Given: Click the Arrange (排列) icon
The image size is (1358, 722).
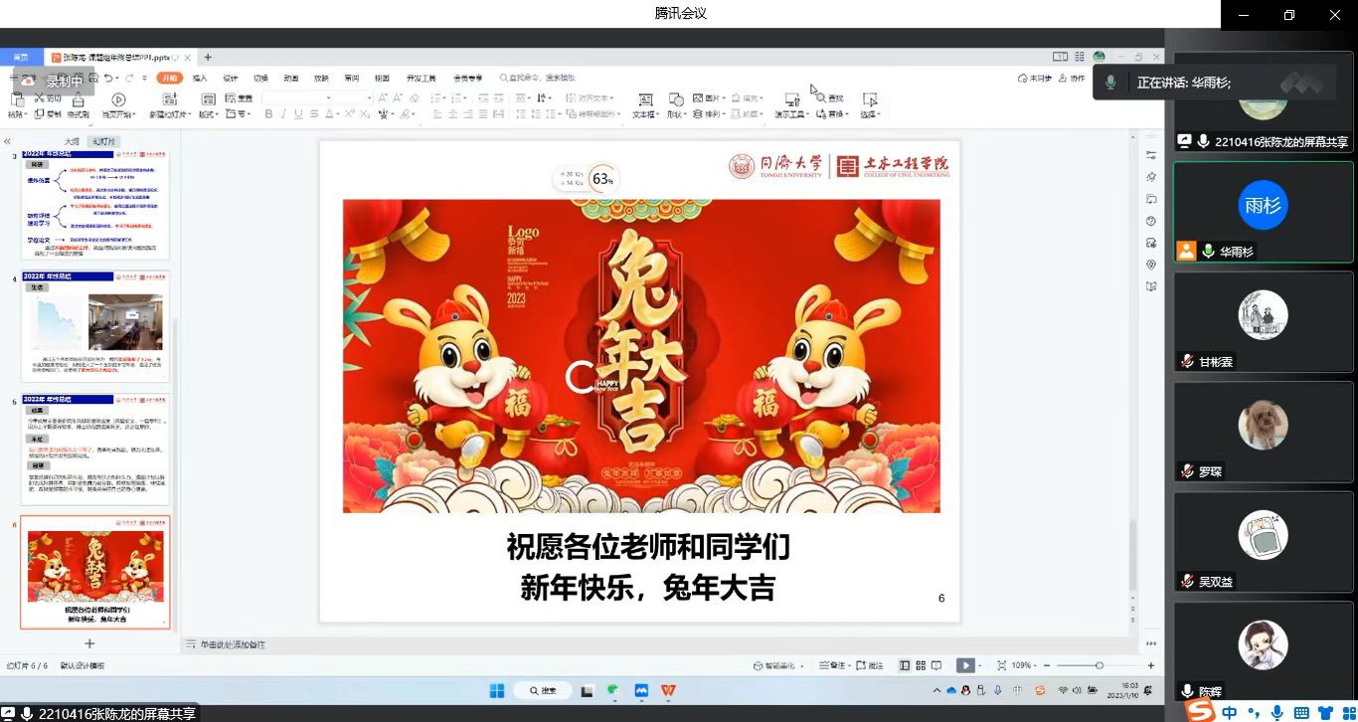Looking at the screenshot, I should 697,114.
